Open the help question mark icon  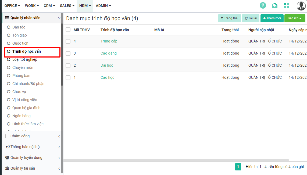pos(263,5)
